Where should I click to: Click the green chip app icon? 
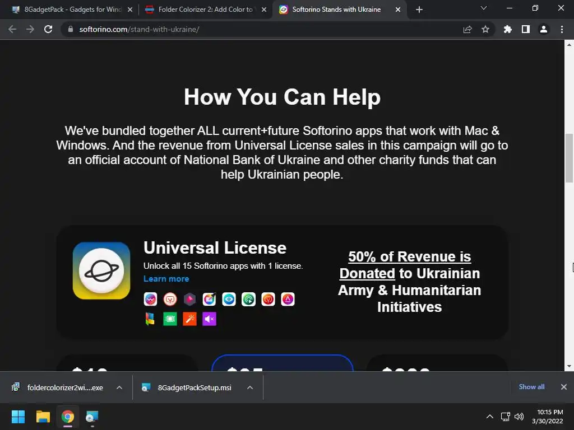click(x=170, y=319)
